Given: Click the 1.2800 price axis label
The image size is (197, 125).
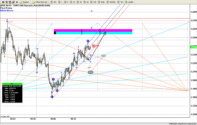Looking at the screenshot, I should (x=194, y=12).
